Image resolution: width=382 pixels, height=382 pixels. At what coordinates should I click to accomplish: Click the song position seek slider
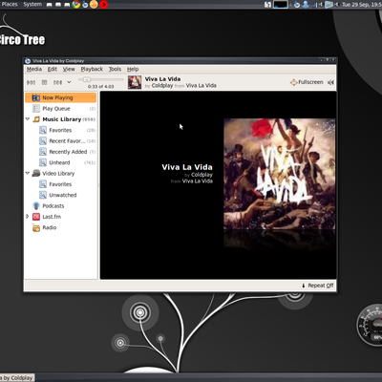tap(101, 79)
